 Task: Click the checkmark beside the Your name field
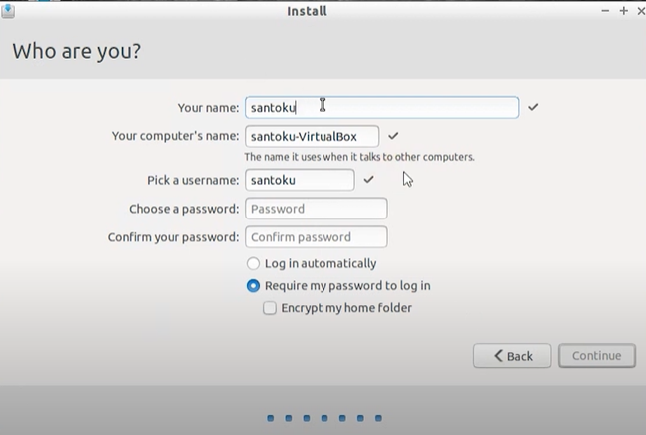[x=533, y=107]
